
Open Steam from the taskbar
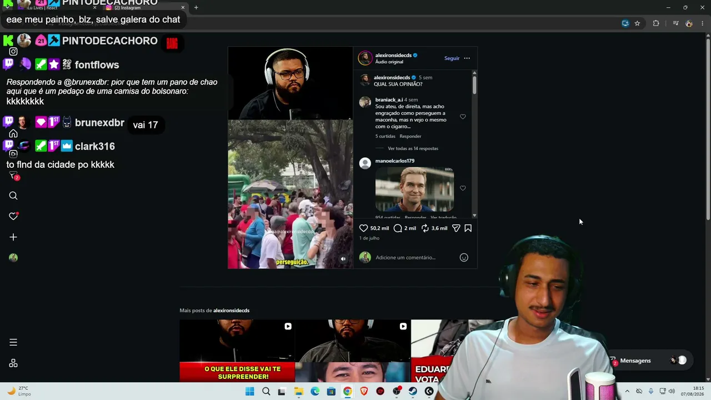(413, 392)
